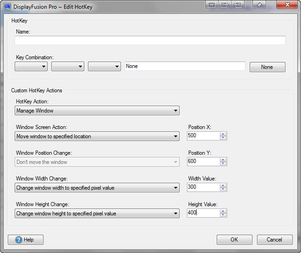Viewport: 301px width, 253px height.
Task: Increase Width Value with up arrow
Action: pyautogui.click(x=223, y=186)
